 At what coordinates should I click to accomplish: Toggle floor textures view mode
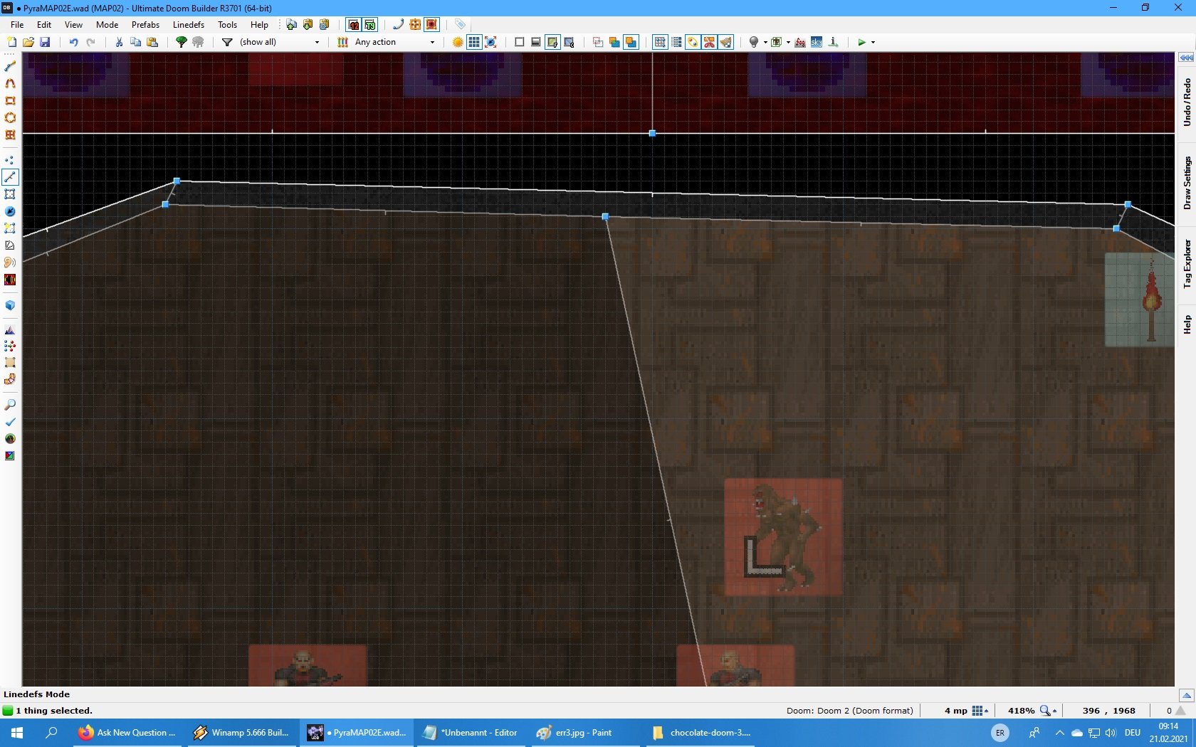(552, 42)
